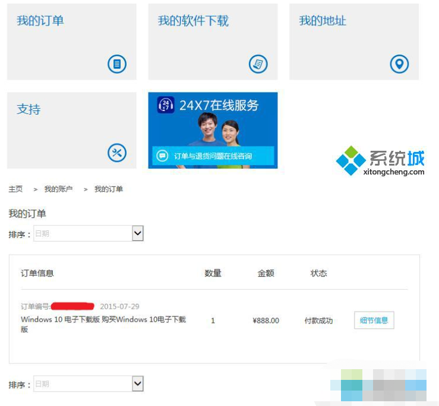This screenshot has height=406, width=439.
Task: Open 订单与退货问题在线咨询 link
Action: (213, 156)
